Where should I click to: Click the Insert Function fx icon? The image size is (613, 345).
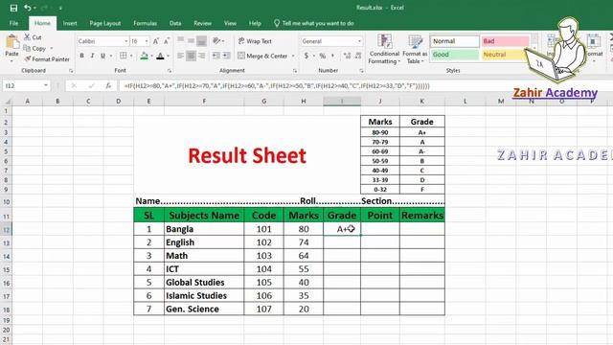pos(108,85)
